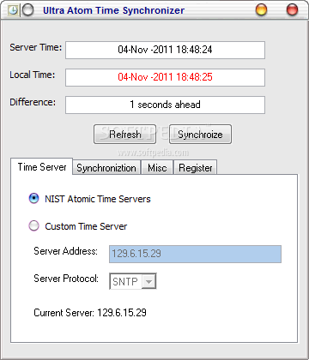
Task: Click the Local Time: label
Action: [33, 75]
